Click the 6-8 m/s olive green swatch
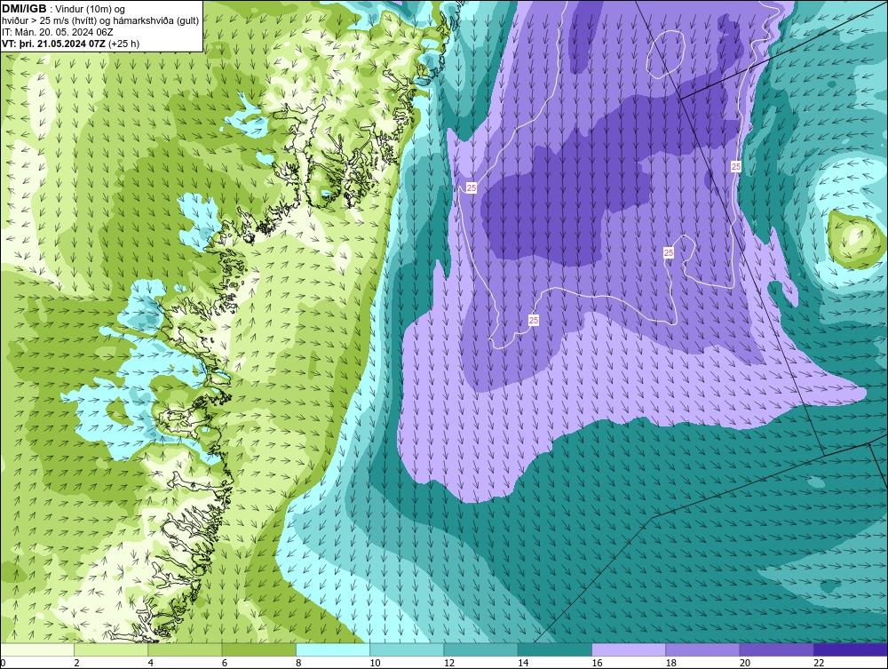This screenshot has width=888, height=669. [x=258, y=649]
